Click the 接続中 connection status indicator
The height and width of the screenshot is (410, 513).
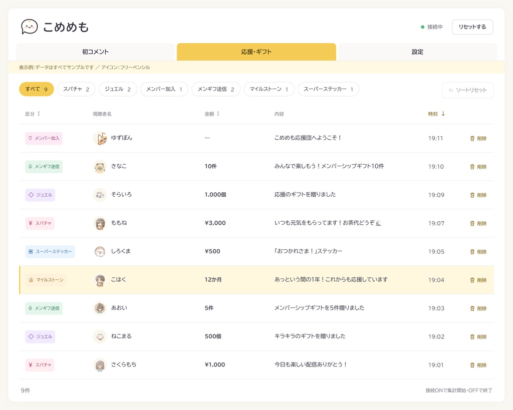(431, 27)
